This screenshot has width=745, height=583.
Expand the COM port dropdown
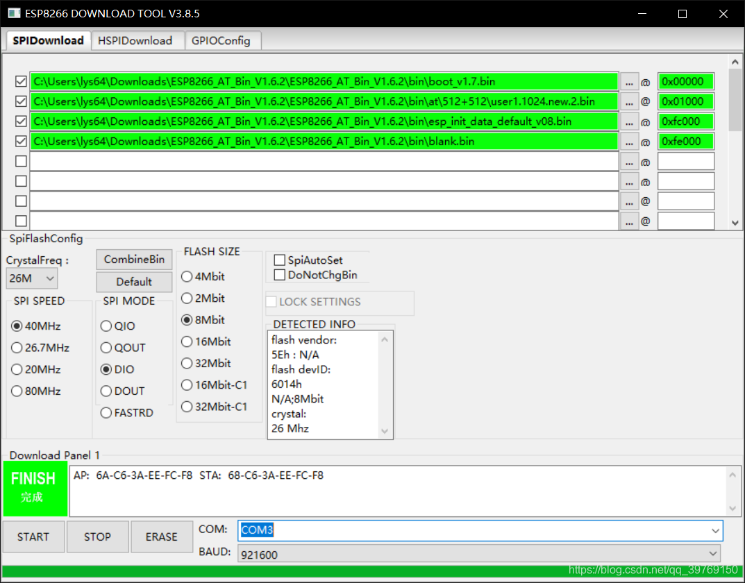[x=715, y=530]
